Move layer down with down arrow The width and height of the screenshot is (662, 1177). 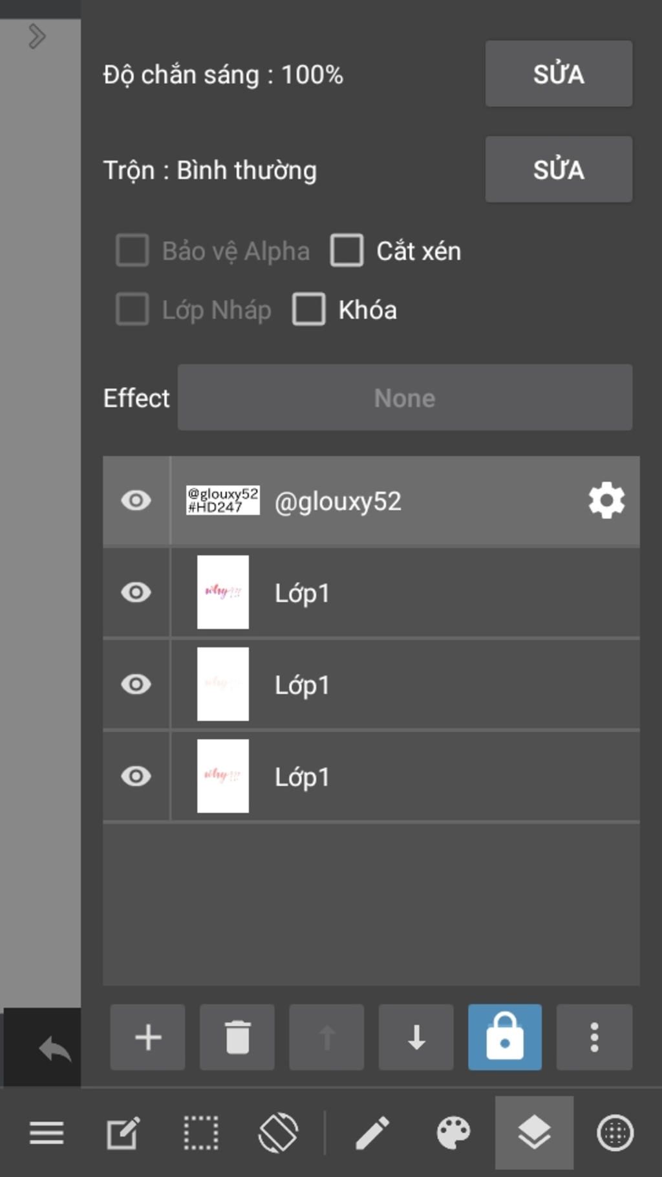click(x=416, y=1037)
